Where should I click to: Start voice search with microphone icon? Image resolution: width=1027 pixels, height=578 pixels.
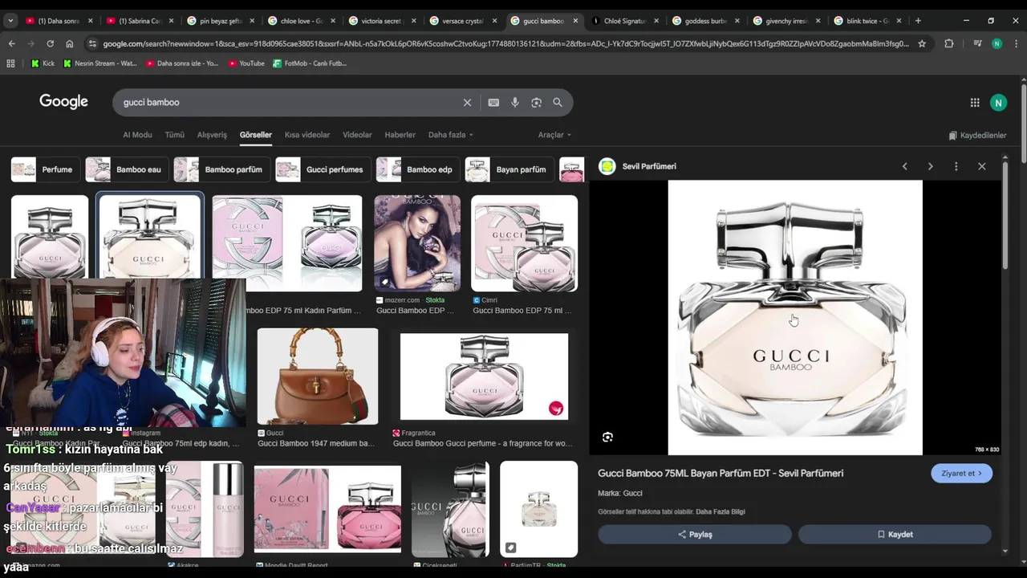tap(515, 103)
